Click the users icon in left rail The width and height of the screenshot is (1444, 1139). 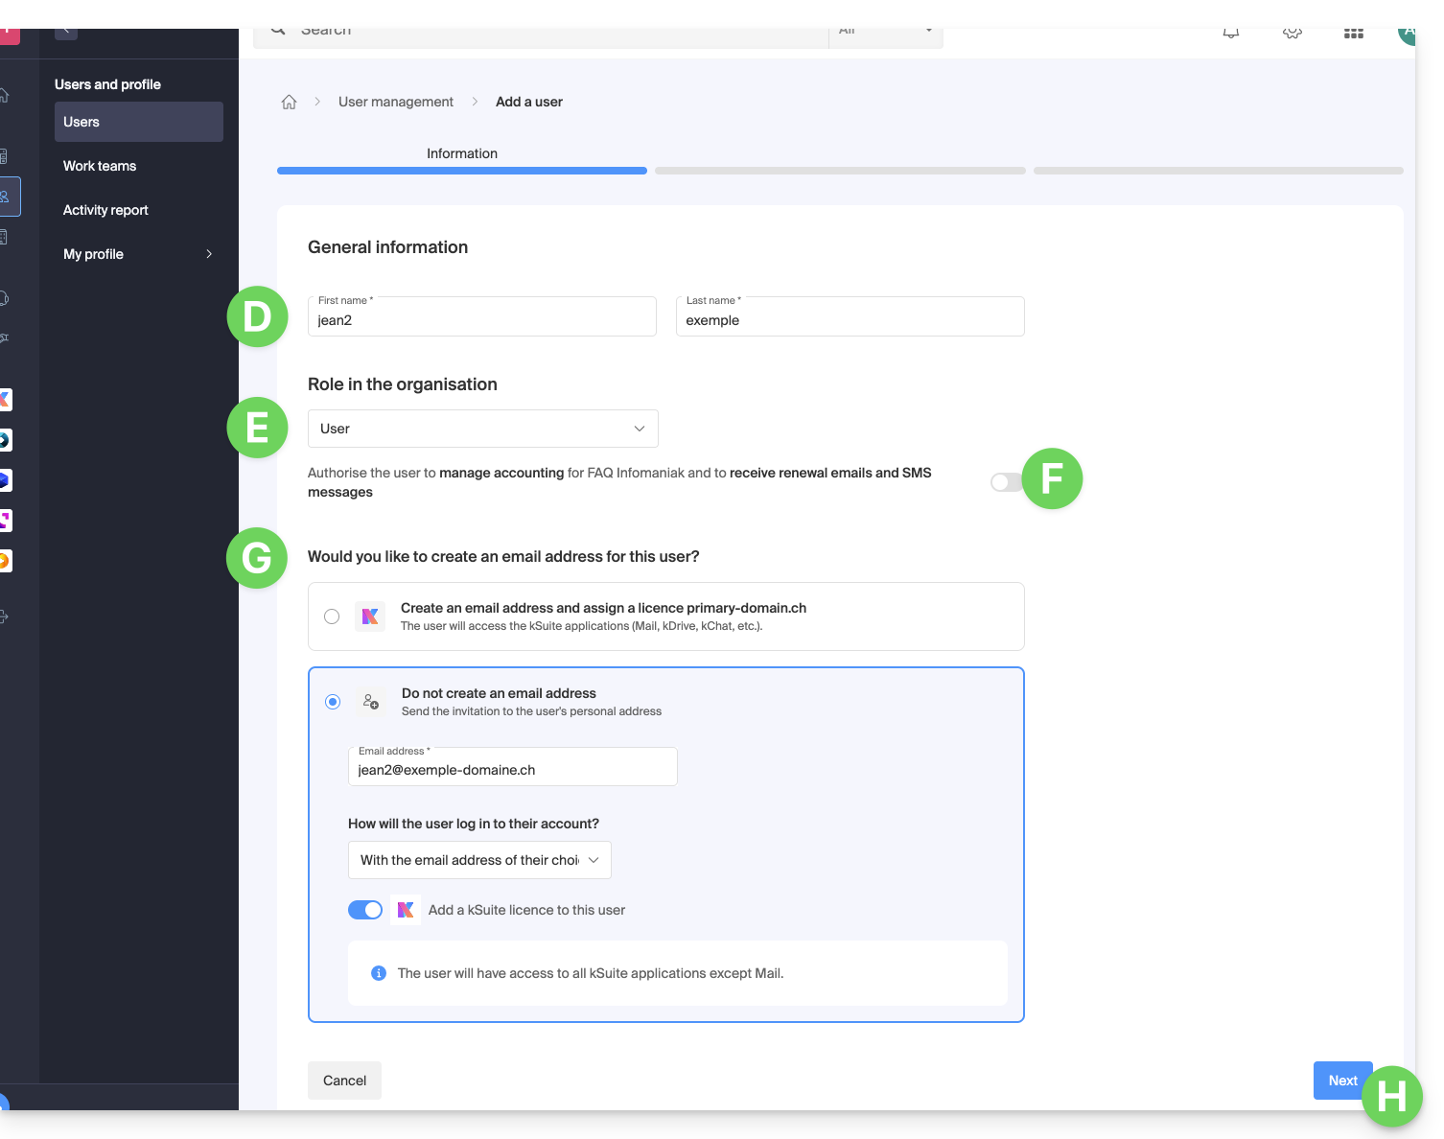tap(6, 197)
